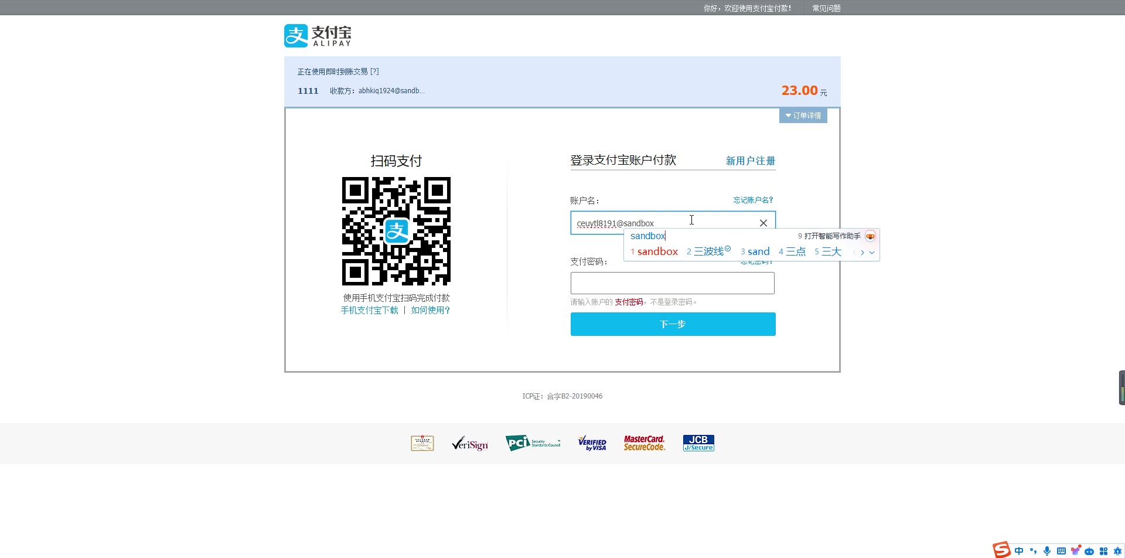Open the 新用户注册 registration link
The image size is (1125, 558).
(750, 161)
